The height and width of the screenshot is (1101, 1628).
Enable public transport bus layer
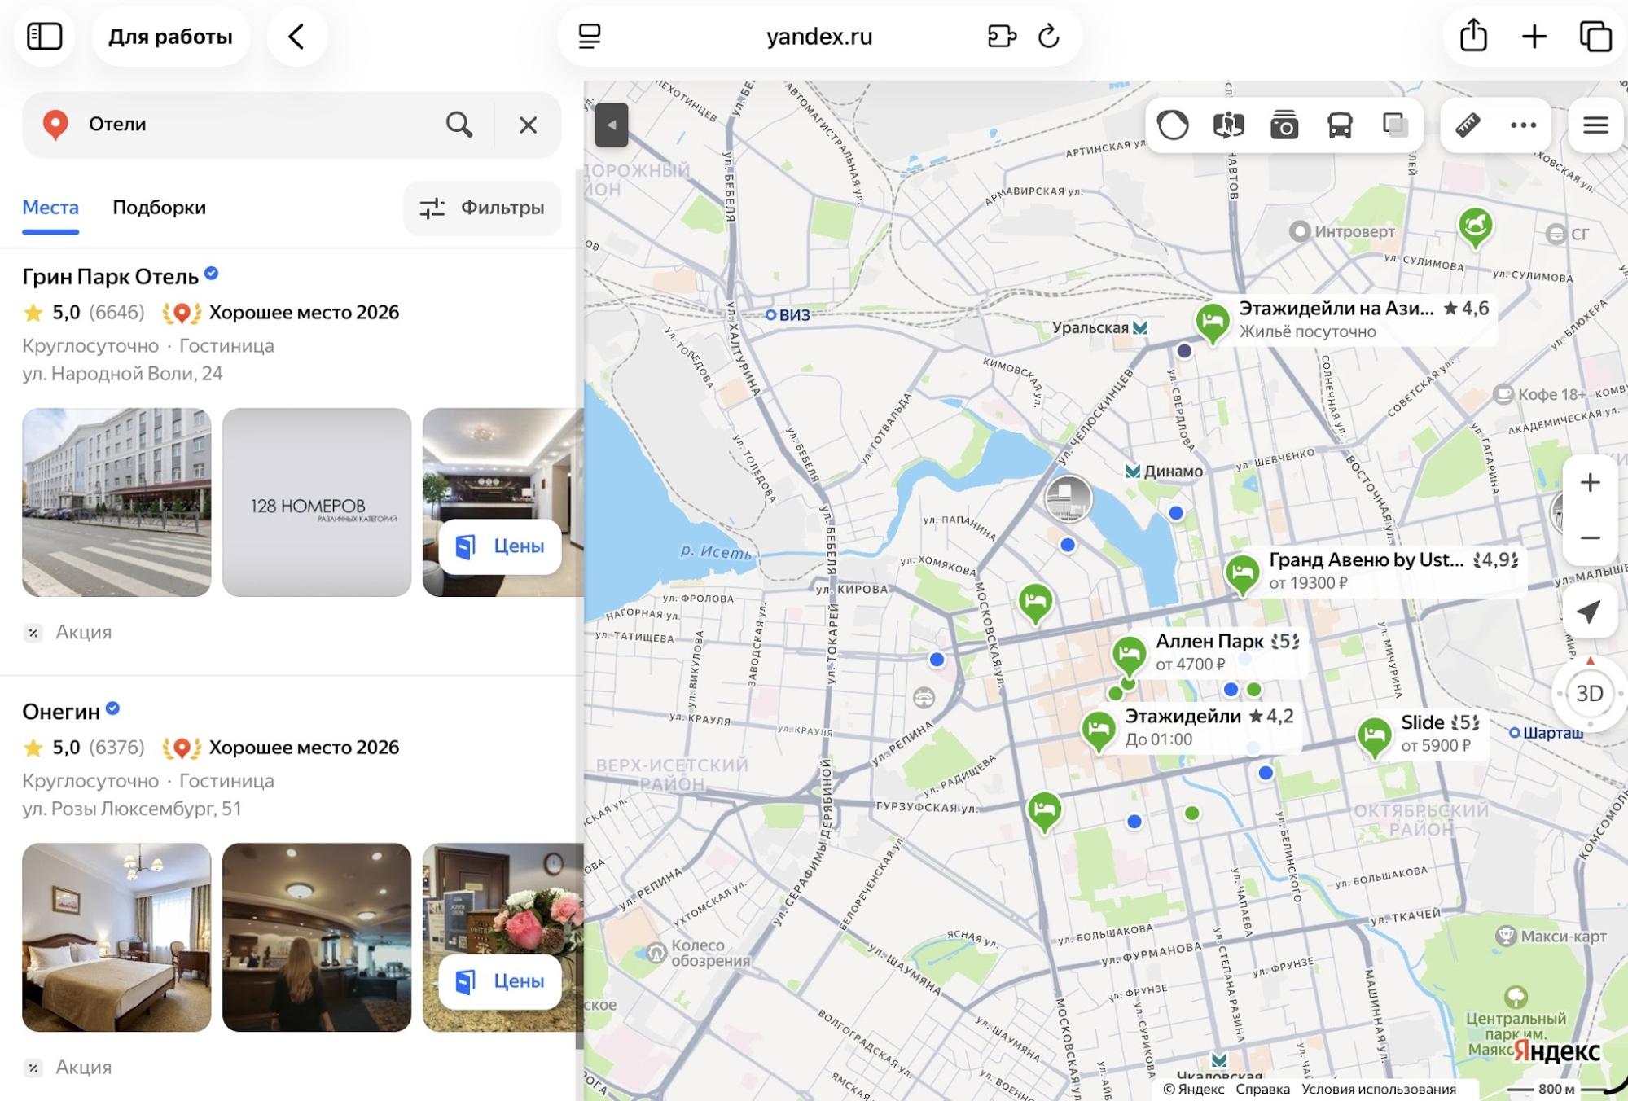pos(1340,125)
